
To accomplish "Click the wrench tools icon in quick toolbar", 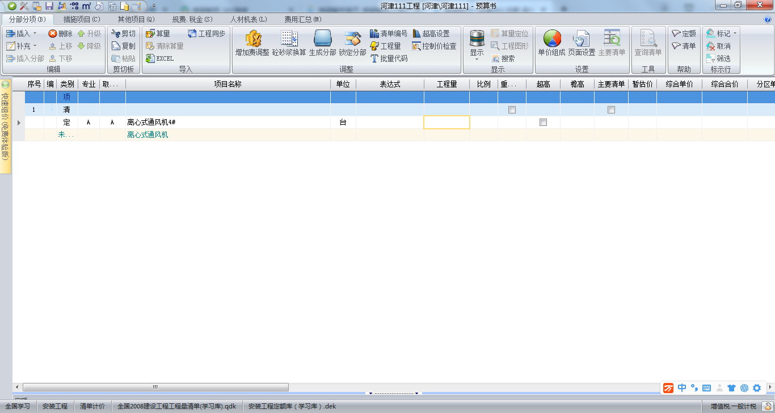I will tap(24, 6).
